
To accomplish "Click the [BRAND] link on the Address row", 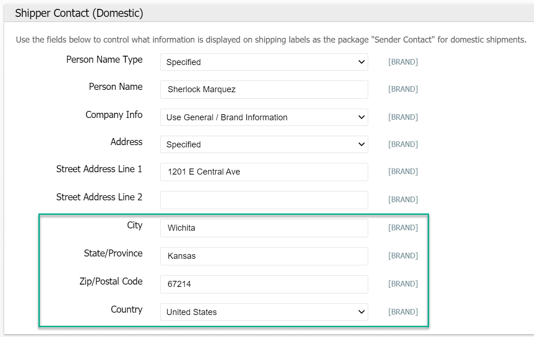I will [x=403, y=145].
